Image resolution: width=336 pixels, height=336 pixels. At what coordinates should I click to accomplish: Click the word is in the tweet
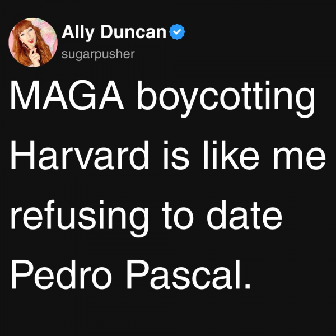coord(176,155)
